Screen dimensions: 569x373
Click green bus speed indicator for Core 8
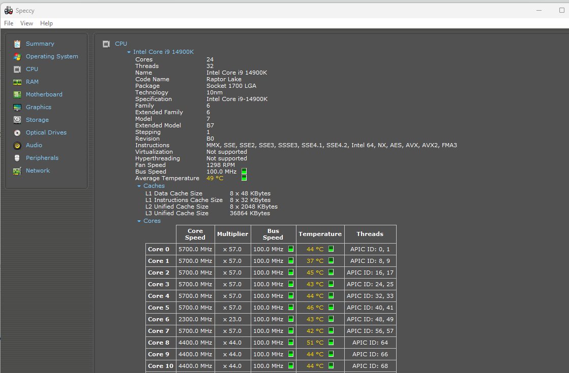291,343
